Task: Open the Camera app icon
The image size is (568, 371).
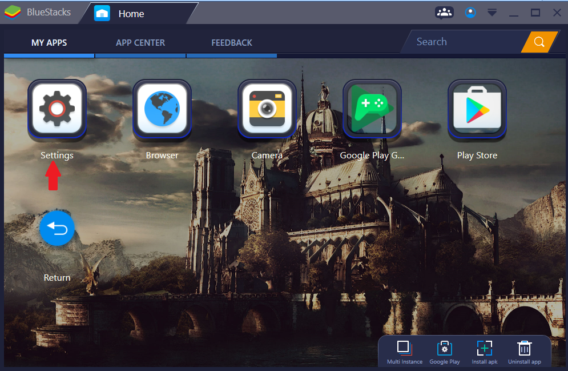Action: click(267, 109)
